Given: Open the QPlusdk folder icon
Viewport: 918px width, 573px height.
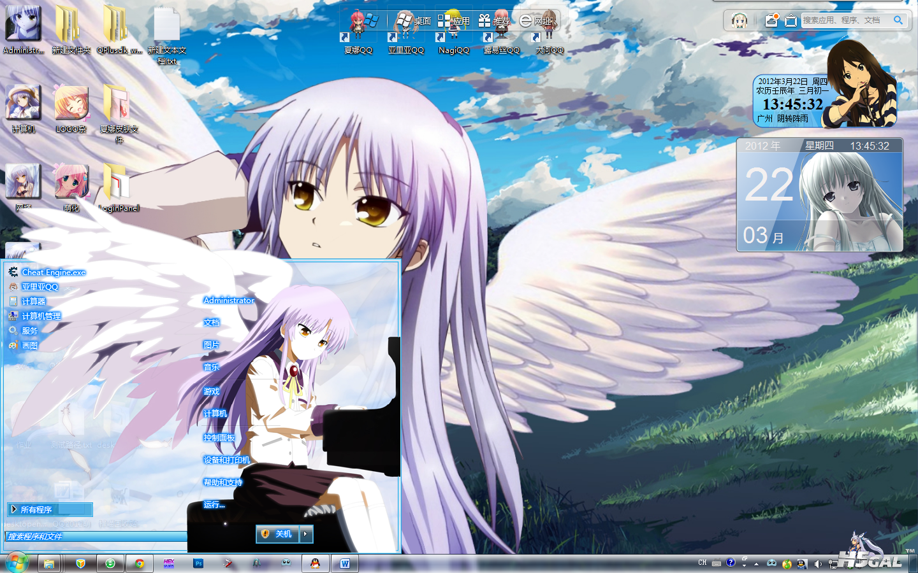Looking at the screenshot, I should point(119,30).
